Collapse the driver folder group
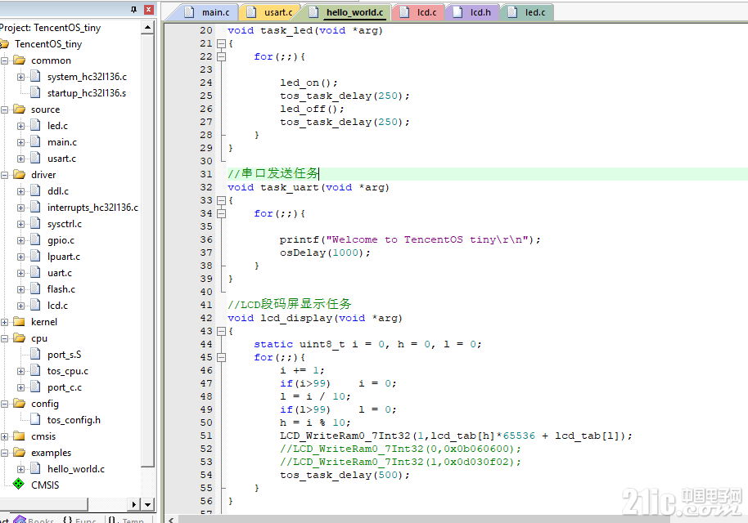Screen dimensions: 748x523 [5, 175]
